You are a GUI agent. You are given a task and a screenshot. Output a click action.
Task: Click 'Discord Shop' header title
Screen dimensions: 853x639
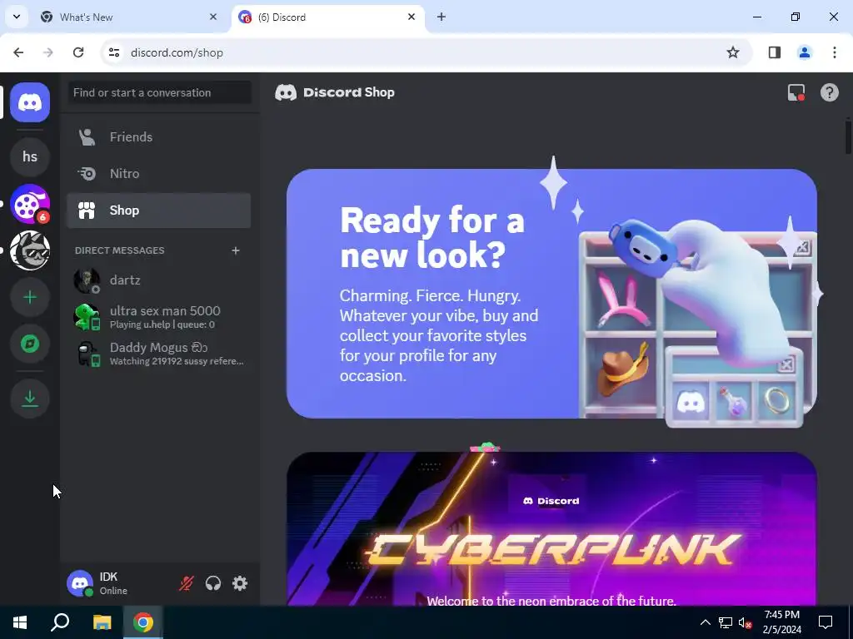349,92
